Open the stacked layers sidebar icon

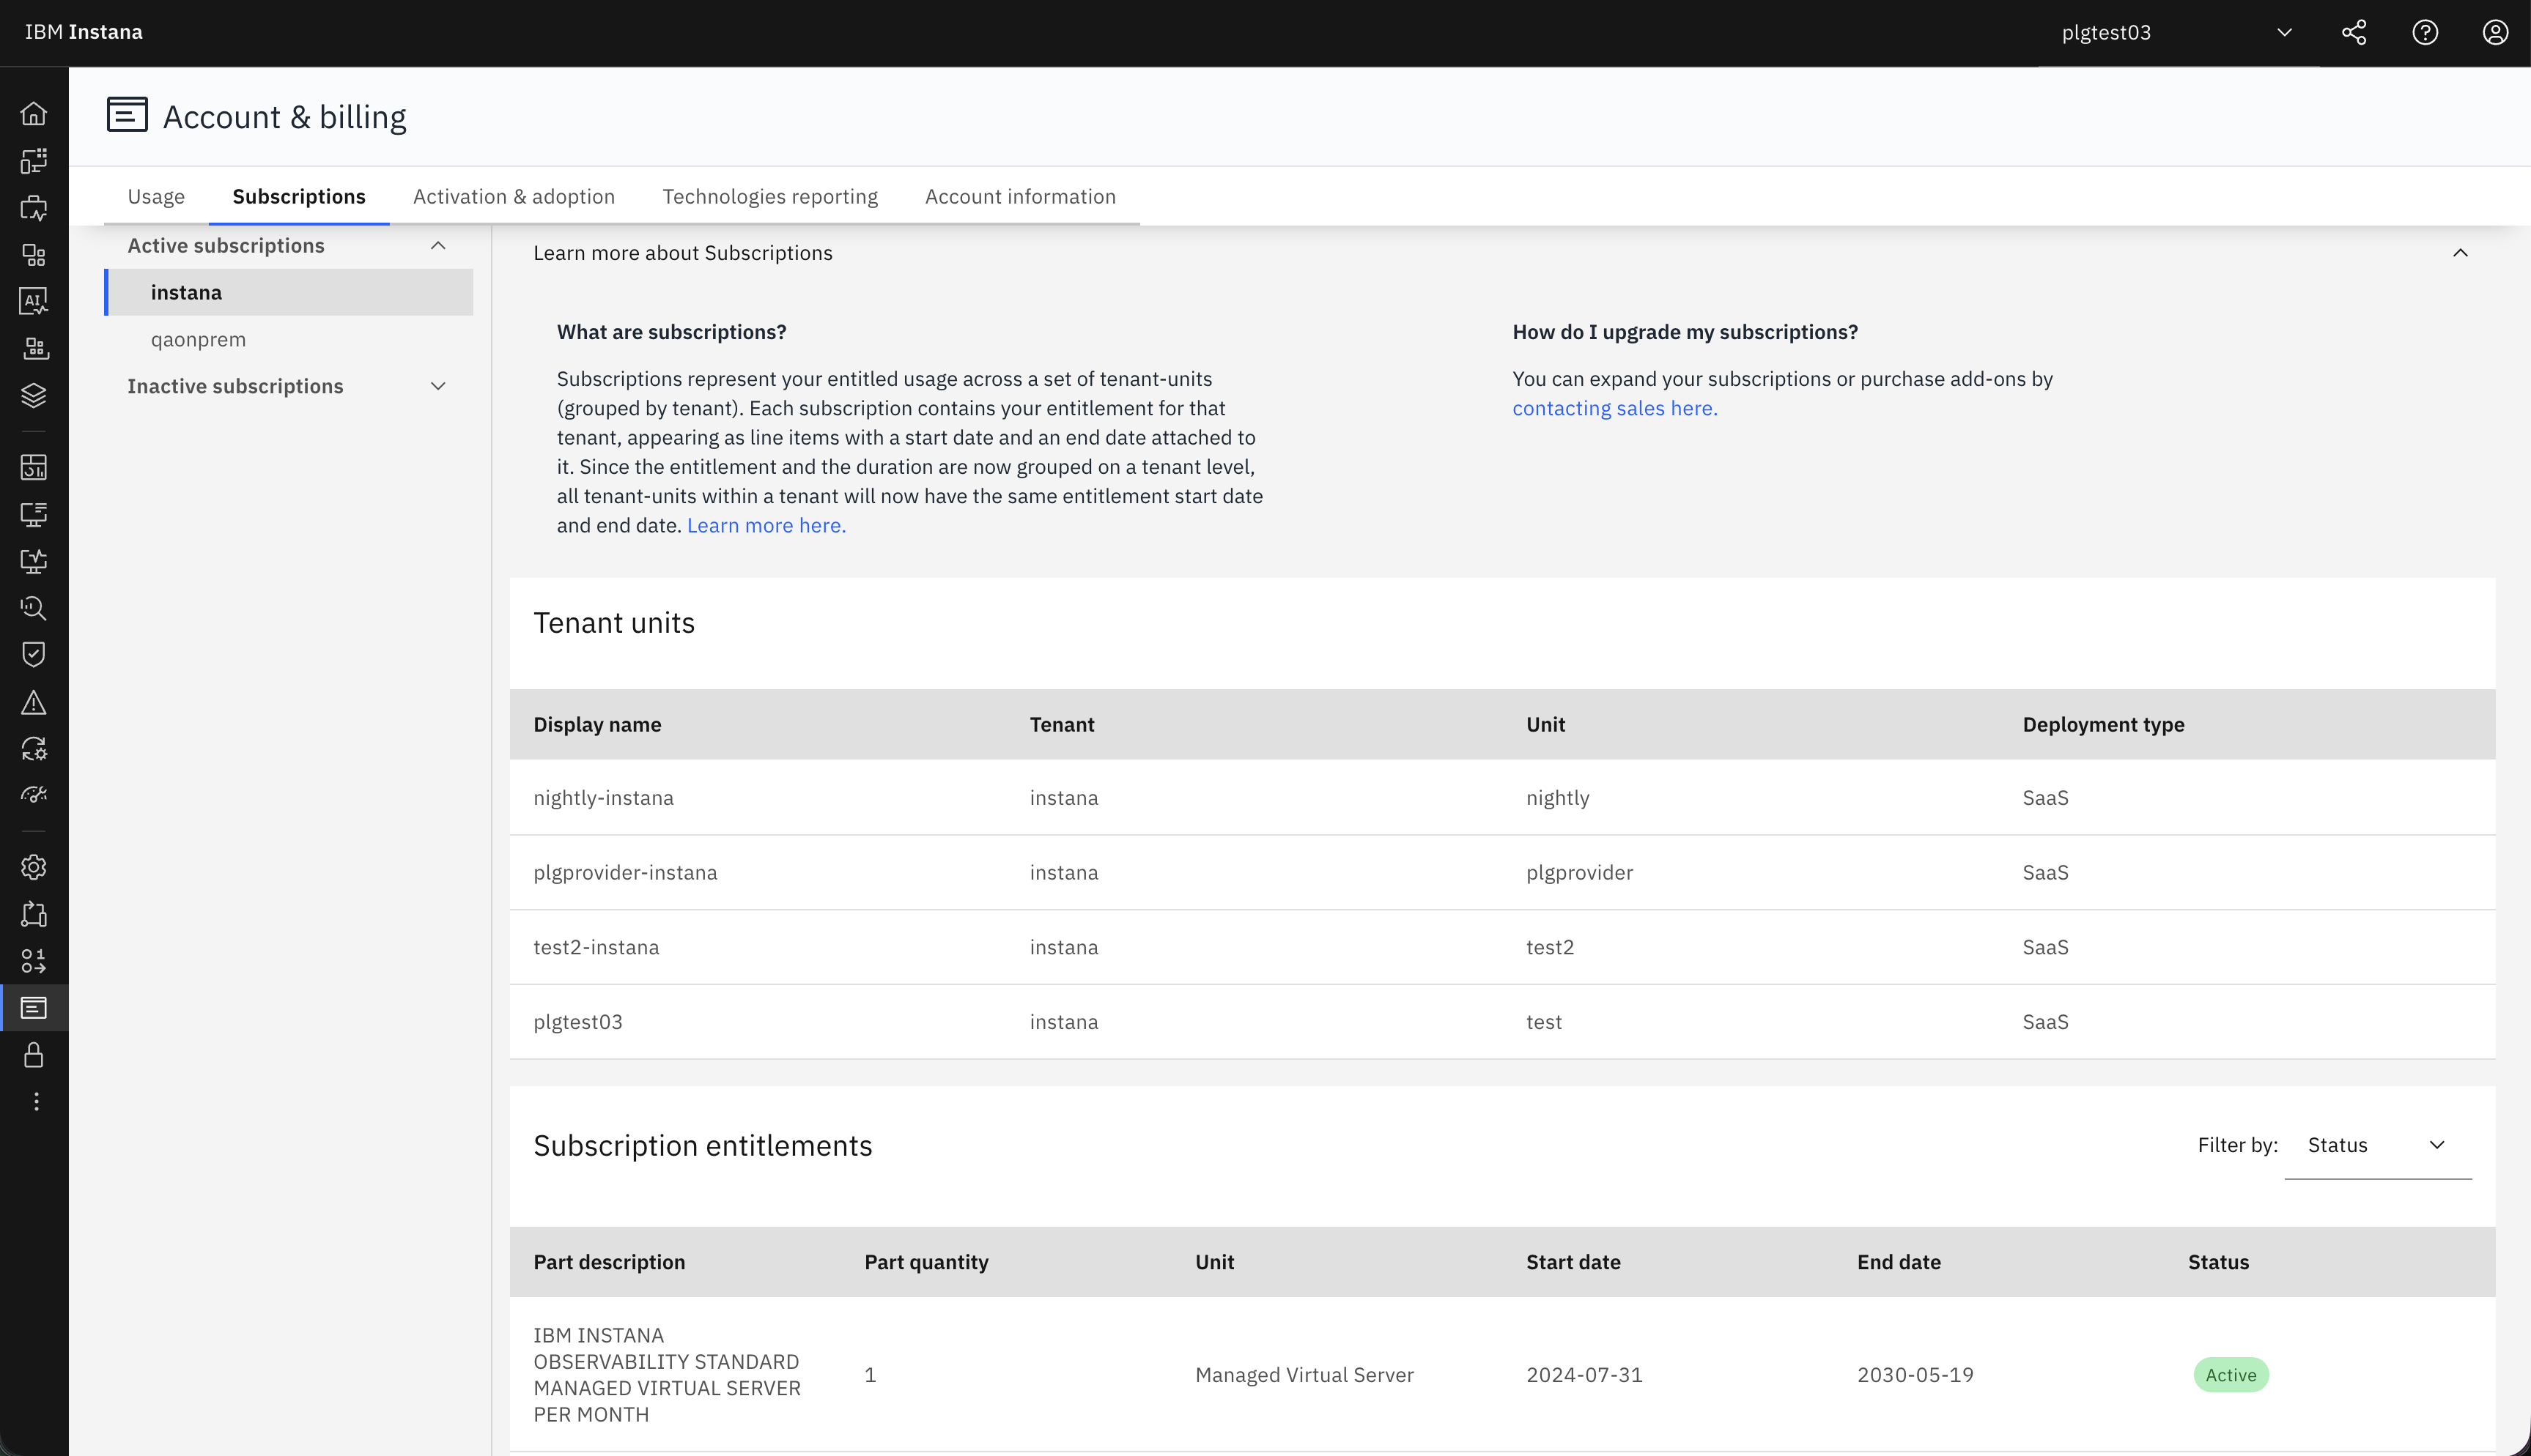click(x=34, y=395)
